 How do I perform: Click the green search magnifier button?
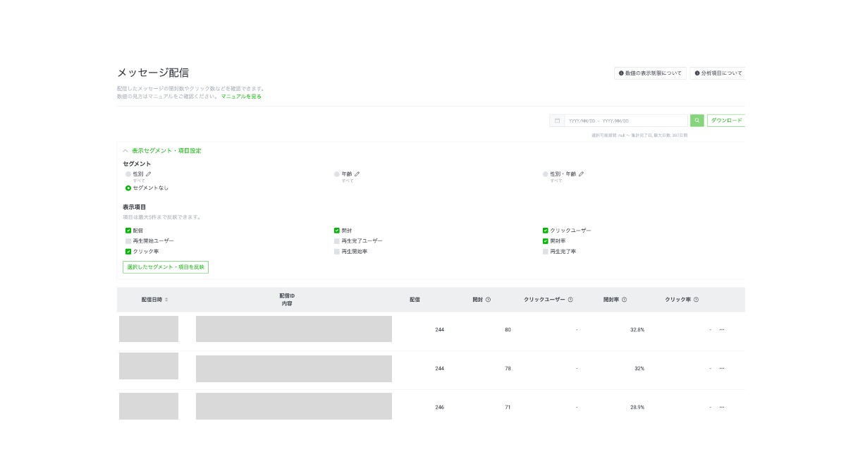697,121
